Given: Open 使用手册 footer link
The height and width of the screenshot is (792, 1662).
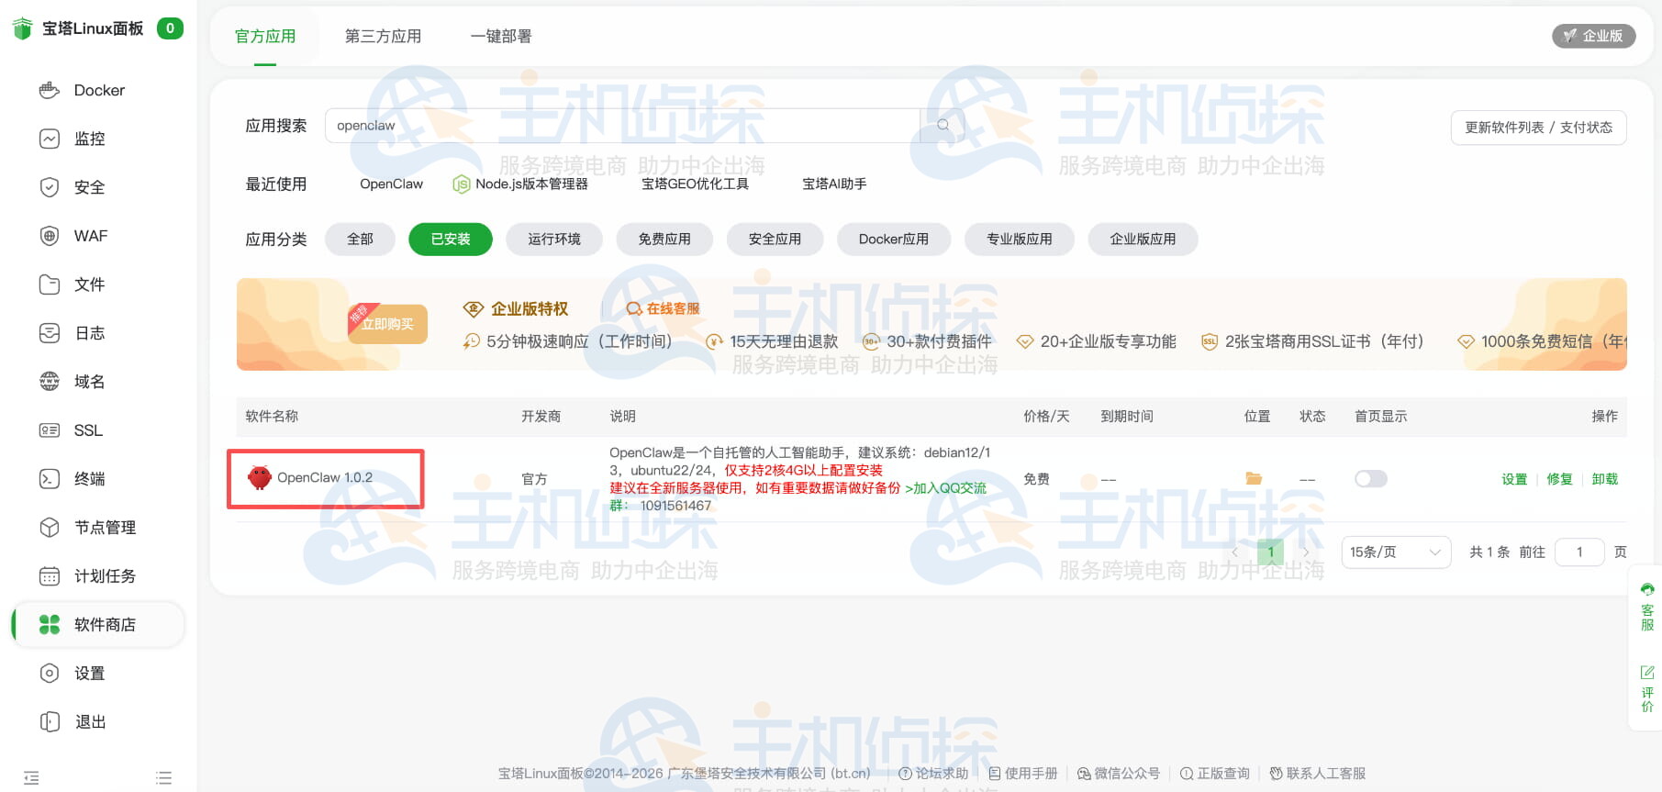Looking at the screenshot, I should [1022, 774].
